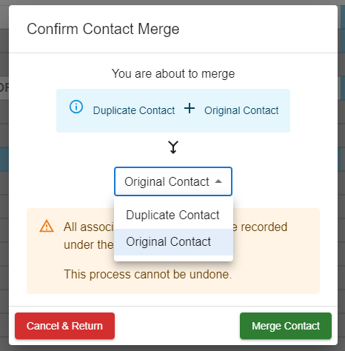The height and width of the screenshot is (351, 345).
Task: Click 'This process cannot be undone' text
Action: tap(148, 274)
